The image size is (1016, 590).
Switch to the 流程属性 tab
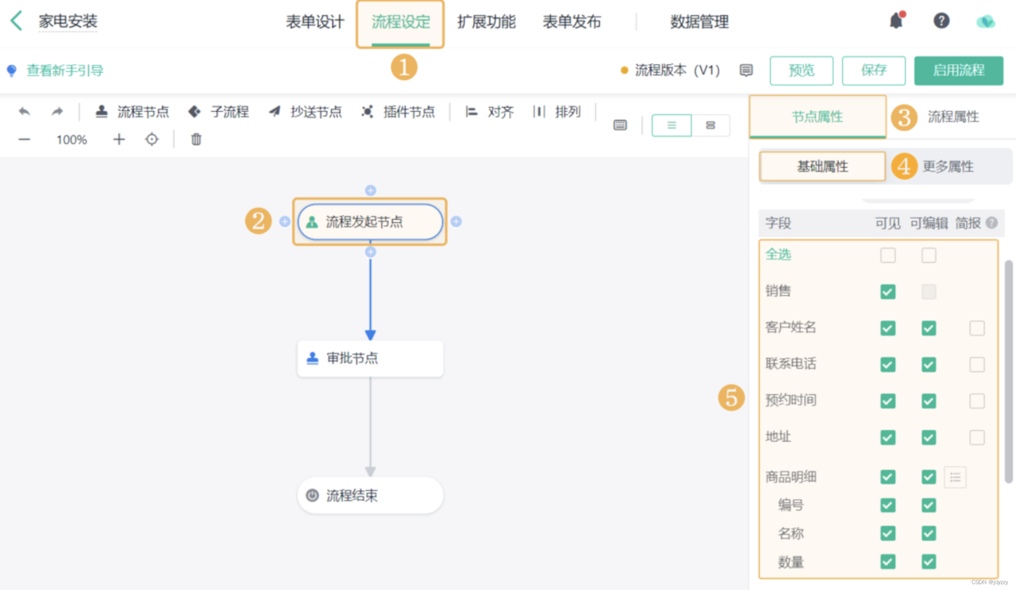[x=953, y=117]
